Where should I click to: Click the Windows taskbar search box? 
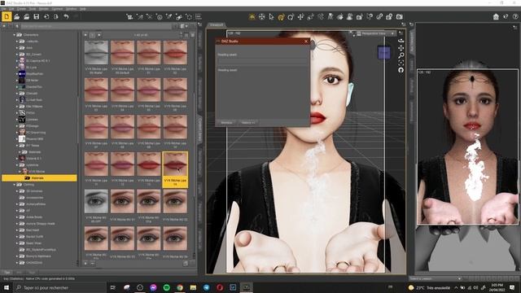click(x=59, y=287)
